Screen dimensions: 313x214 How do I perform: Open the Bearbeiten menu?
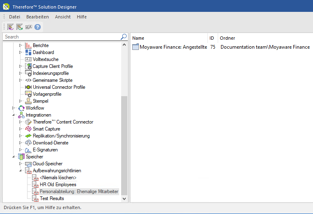[37, 17]
